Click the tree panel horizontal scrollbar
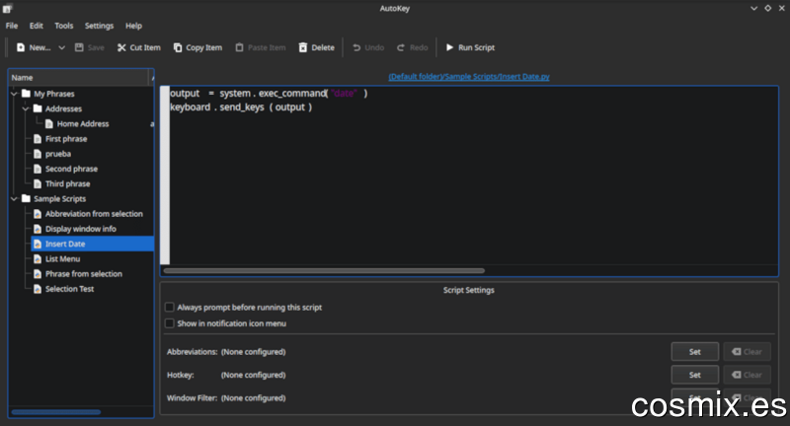 pyautogui.click(x=56, y=412)
